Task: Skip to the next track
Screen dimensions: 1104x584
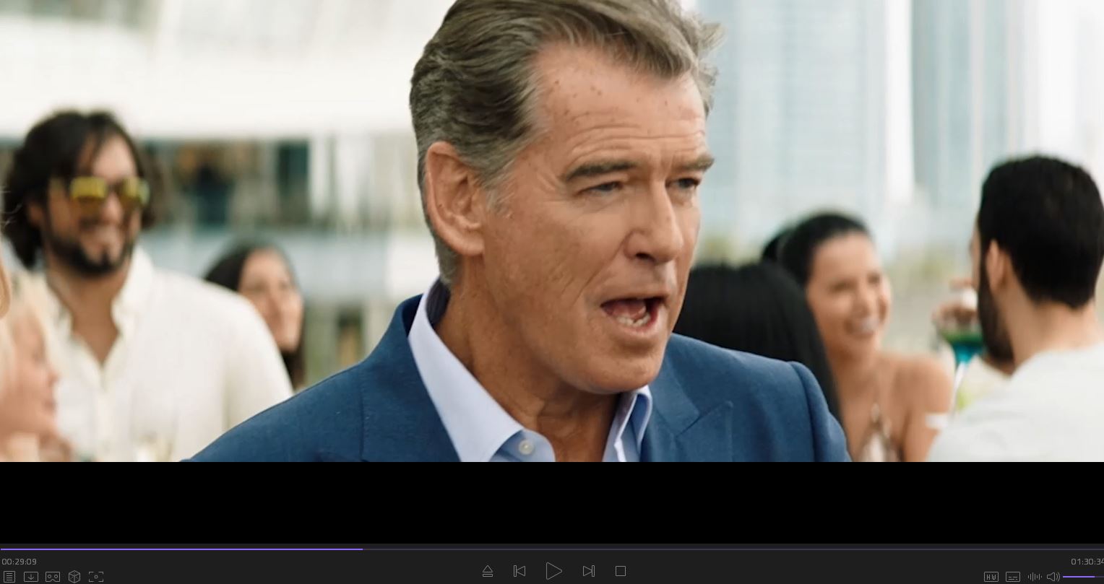Action: [x=589, y=571]
